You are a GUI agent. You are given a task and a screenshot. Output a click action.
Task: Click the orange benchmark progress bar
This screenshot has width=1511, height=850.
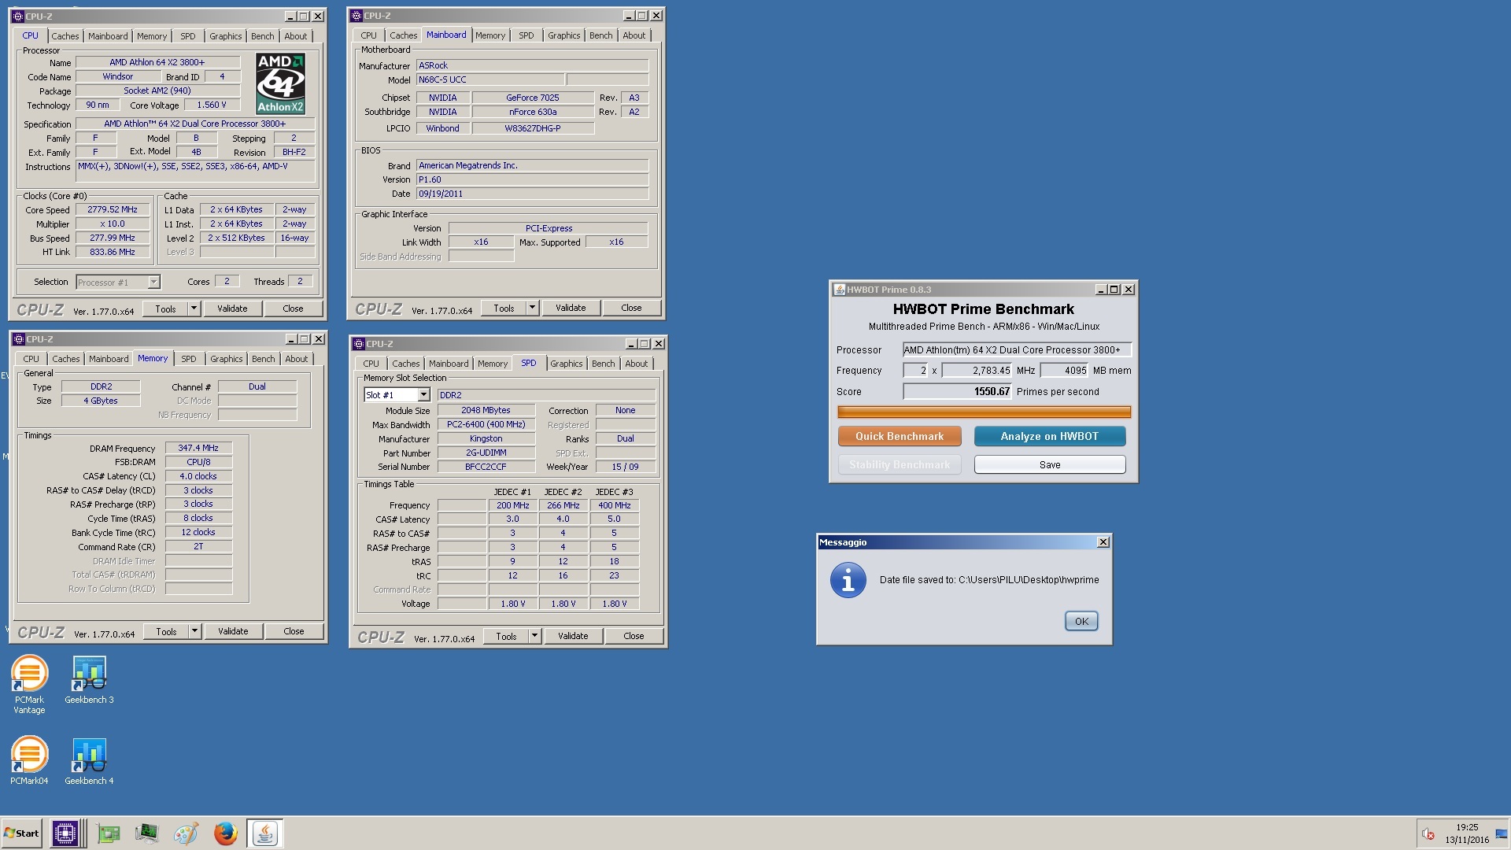[x=984, y=412]
